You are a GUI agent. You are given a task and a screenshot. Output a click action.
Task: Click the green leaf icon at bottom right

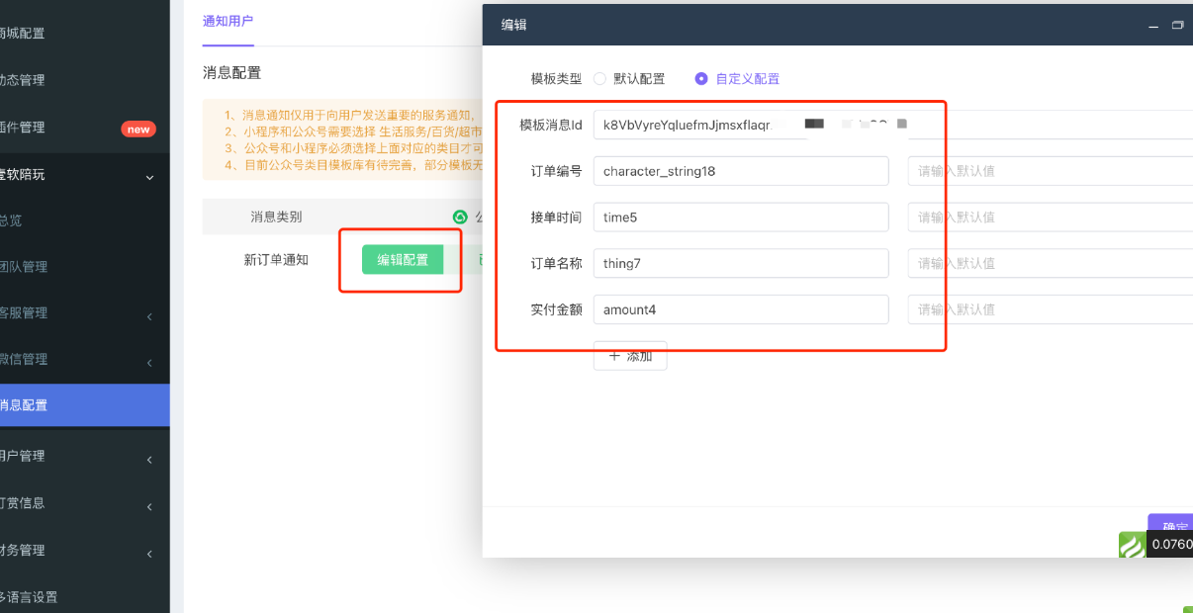coord(1132,545)
